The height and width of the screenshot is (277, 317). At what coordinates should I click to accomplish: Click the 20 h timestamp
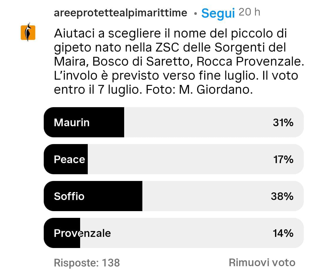(x=249, y=12)
